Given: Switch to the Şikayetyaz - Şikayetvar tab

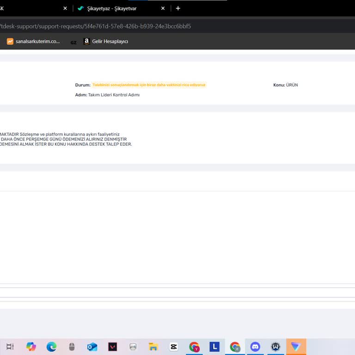Looking at the screenshot, I should click(x=116, y=8).
